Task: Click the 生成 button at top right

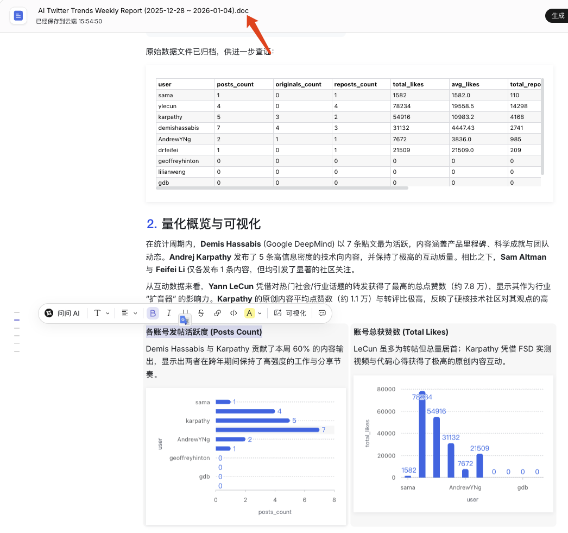Action: 558,16
